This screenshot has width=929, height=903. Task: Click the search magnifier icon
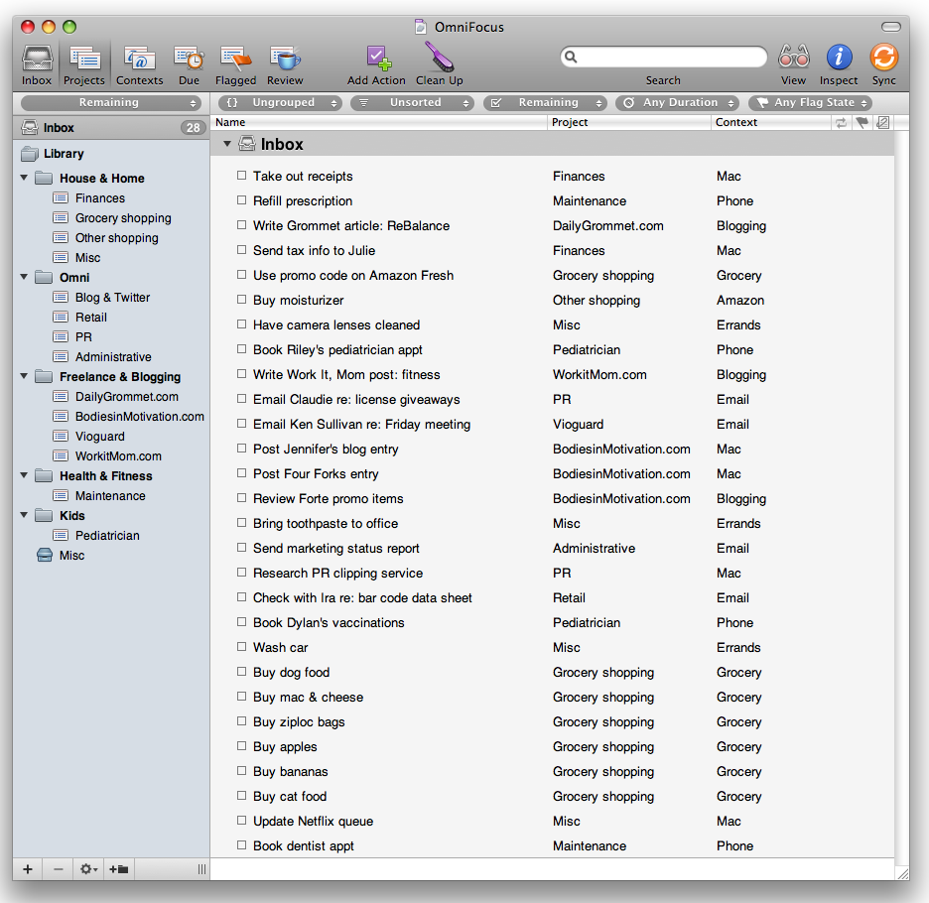click(x=571, y=57)
